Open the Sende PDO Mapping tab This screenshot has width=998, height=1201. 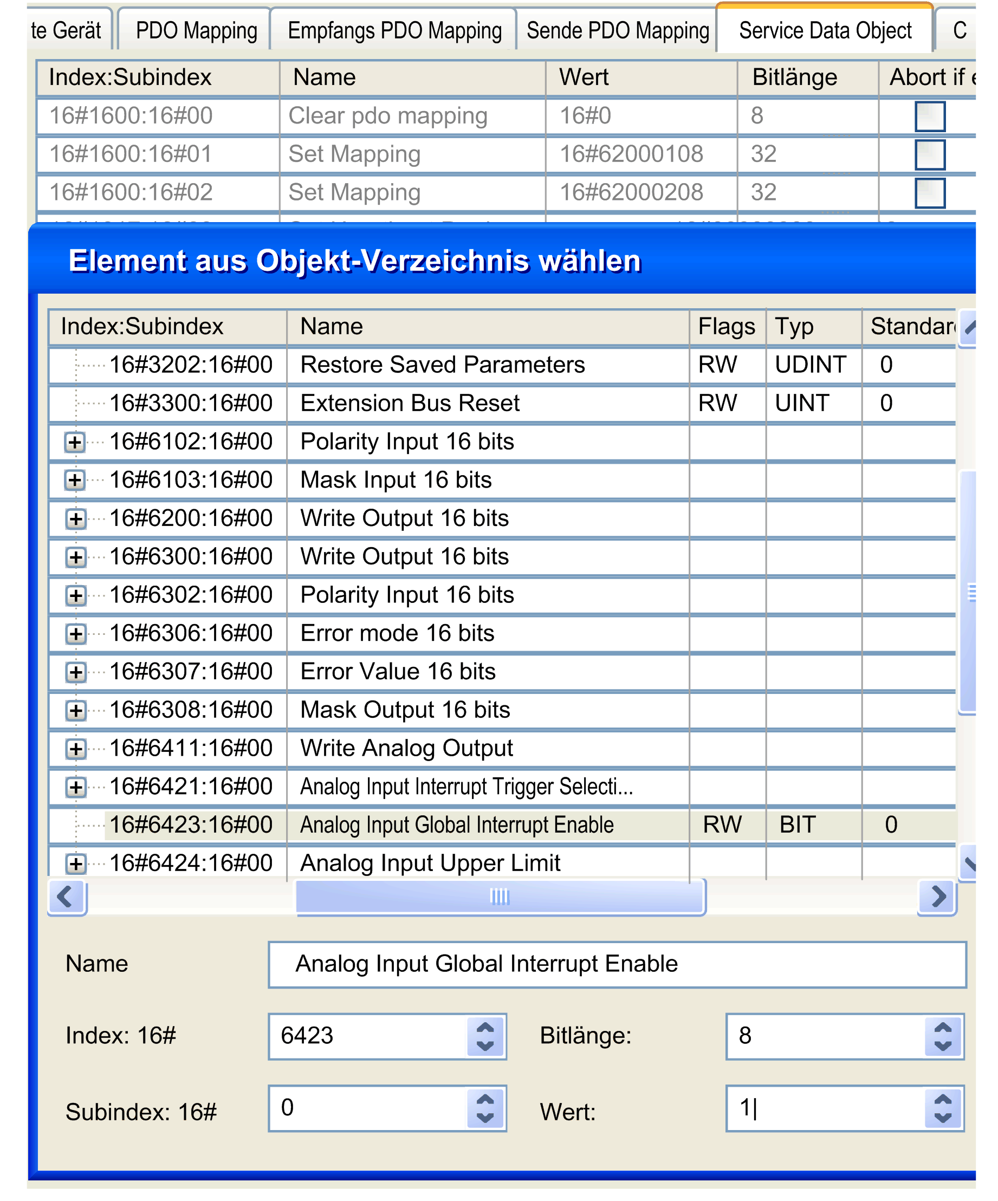coord(617,30)
